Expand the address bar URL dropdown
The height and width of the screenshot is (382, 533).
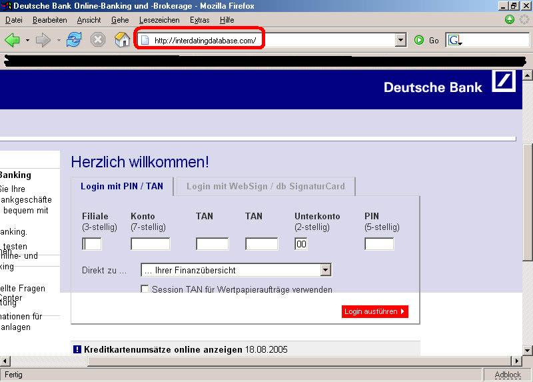point(401,40)
